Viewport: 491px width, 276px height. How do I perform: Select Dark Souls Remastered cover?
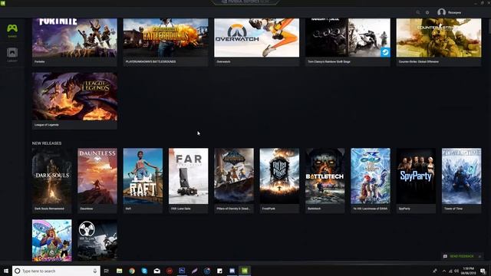51,176
